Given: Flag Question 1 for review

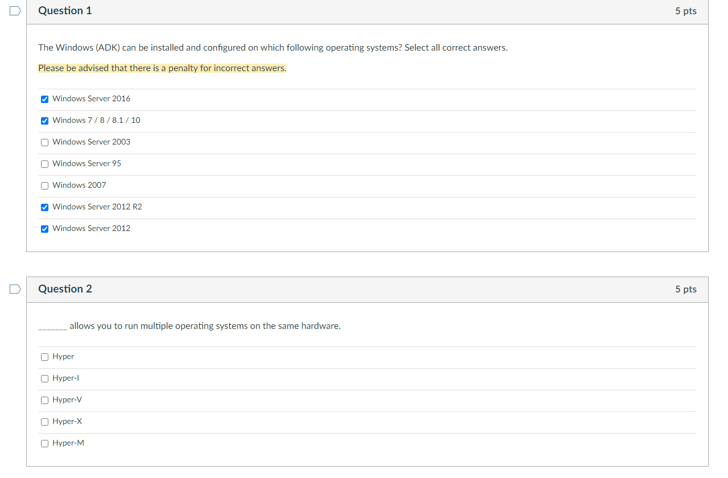Looking at the screenshot, I should click(14, 10).
